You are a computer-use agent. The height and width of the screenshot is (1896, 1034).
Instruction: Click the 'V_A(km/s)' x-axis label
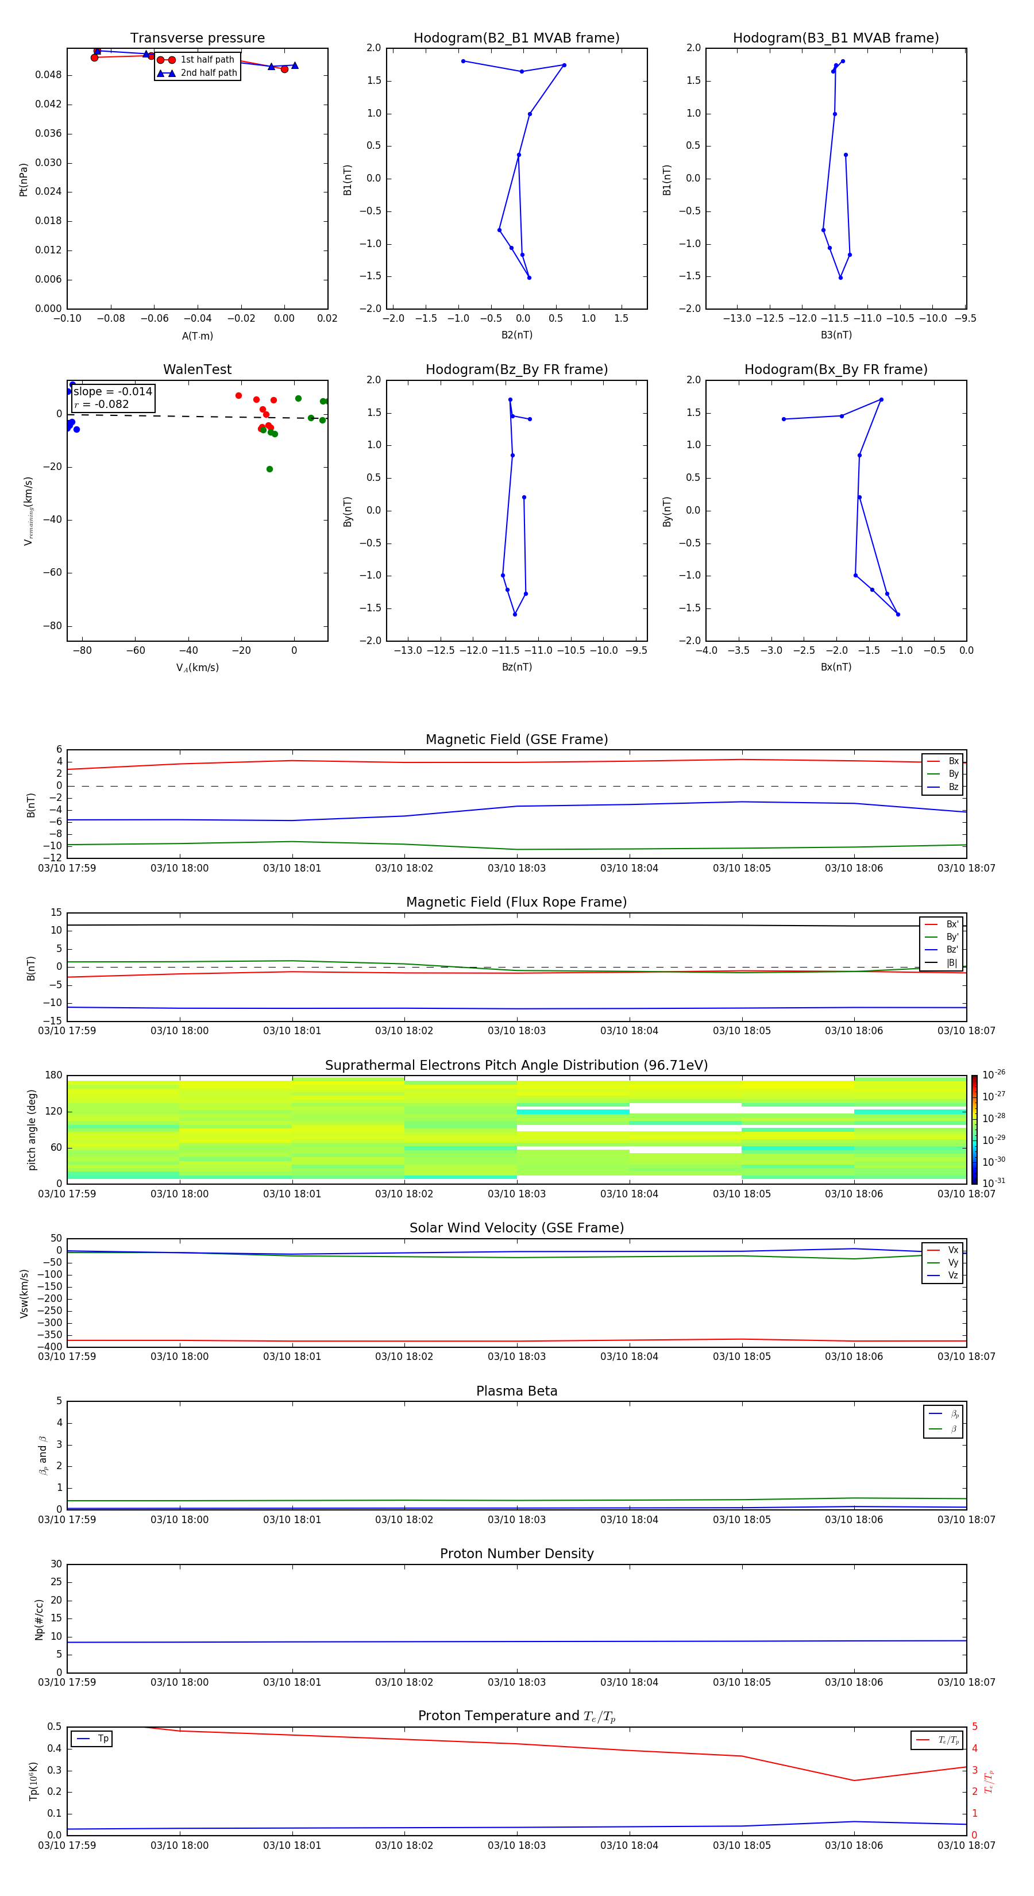pos(197,668)
